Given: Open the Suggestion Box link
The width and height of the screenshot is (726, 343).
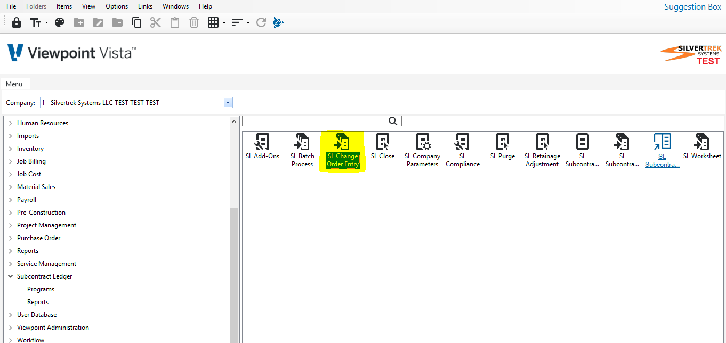Looking at the screenshot, I should click(692, 7).
